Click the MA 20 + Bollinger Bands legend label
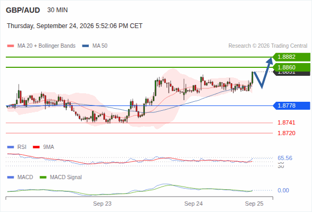The height and width of the screenshot is (212, 312). pos(47,46)
